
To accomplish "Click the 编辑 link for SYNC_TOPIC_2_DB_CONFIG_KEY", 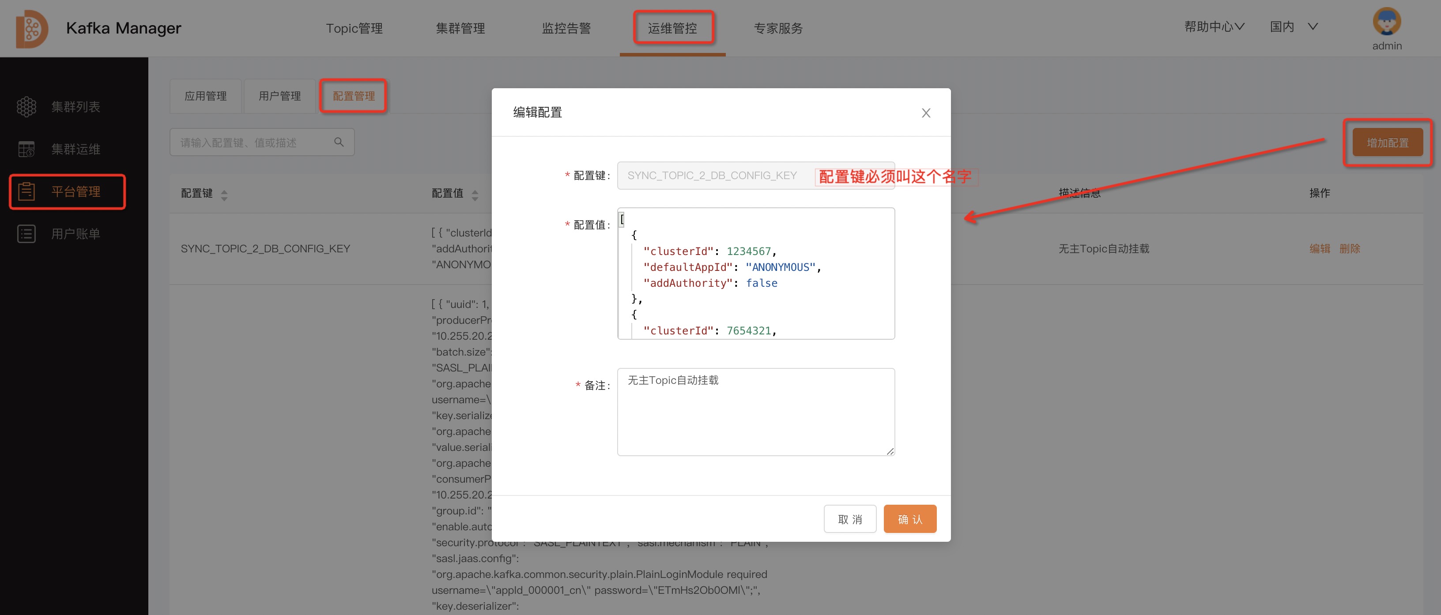I will coord(1321,249).
